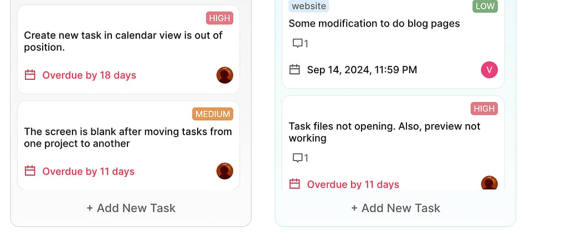Click the website tag label
Screen dimensions: 567x247
pyautogui.click(x=308, y=6)
